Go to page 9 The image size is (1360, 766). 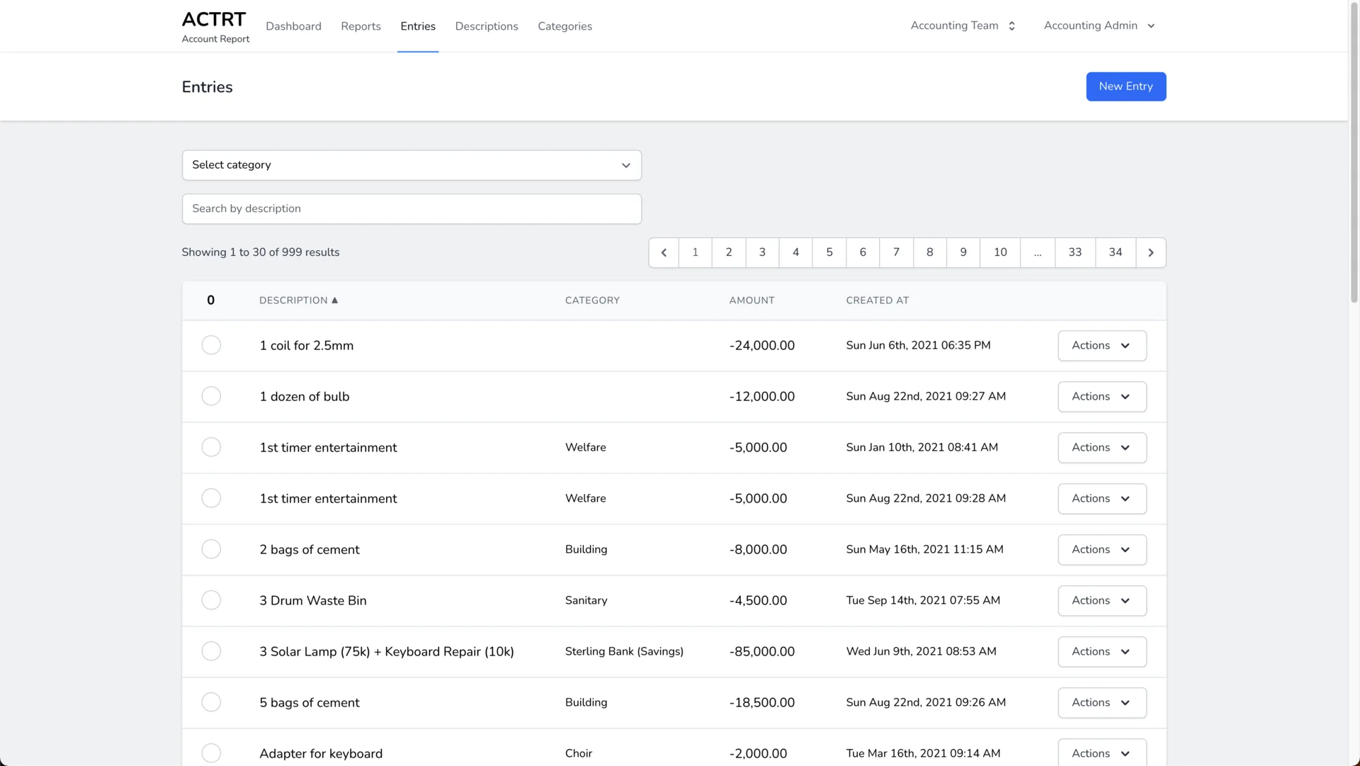963,252
